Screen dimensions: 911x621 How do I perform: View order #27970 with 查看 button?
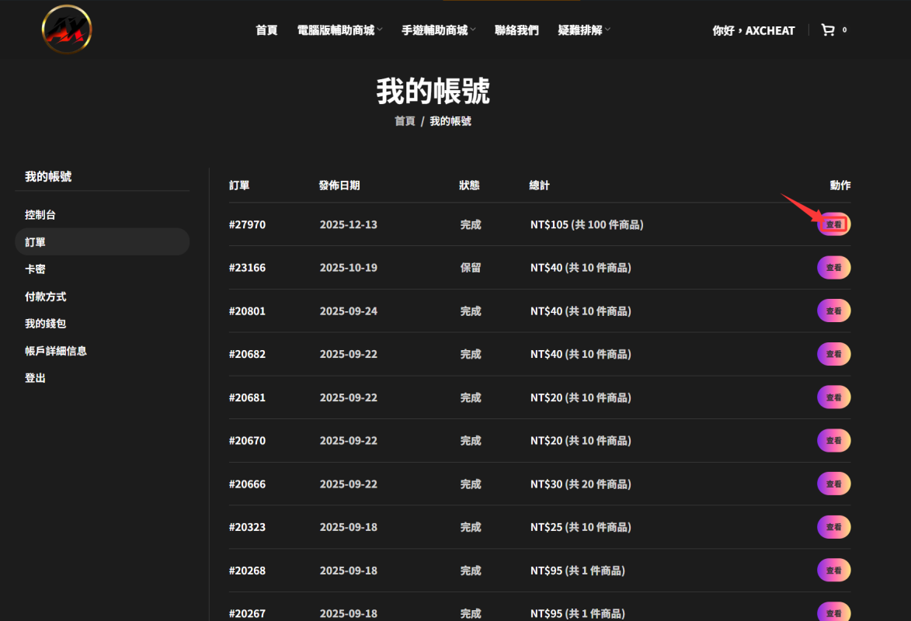pos(834,224)
